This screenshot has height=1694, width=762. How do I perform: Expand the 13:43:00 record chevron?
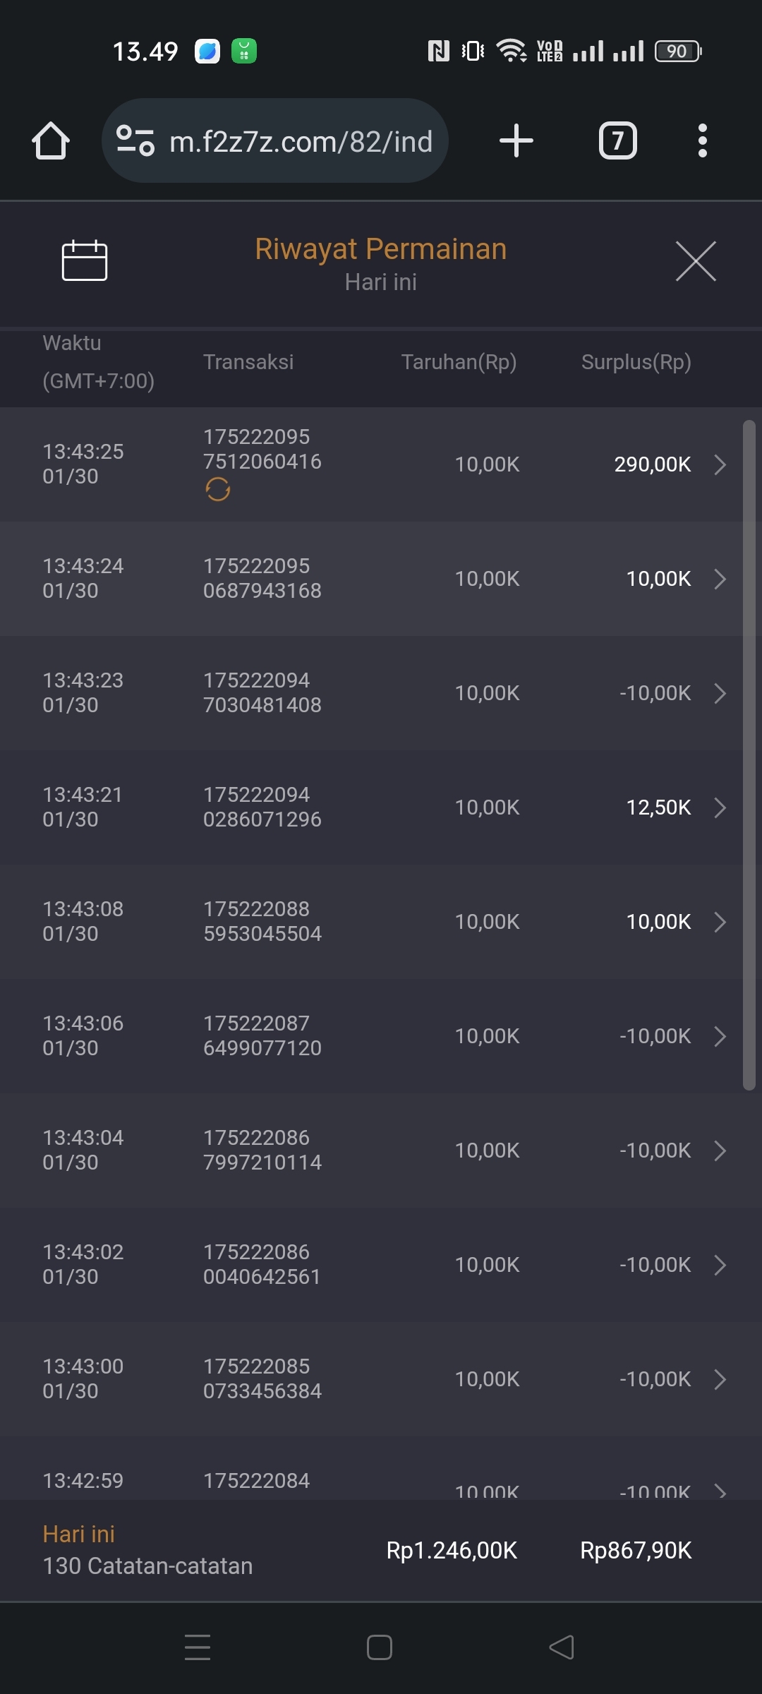720,1379
